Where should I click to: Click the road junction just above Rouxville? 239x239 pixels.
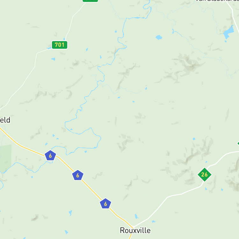tap(134, 227)
